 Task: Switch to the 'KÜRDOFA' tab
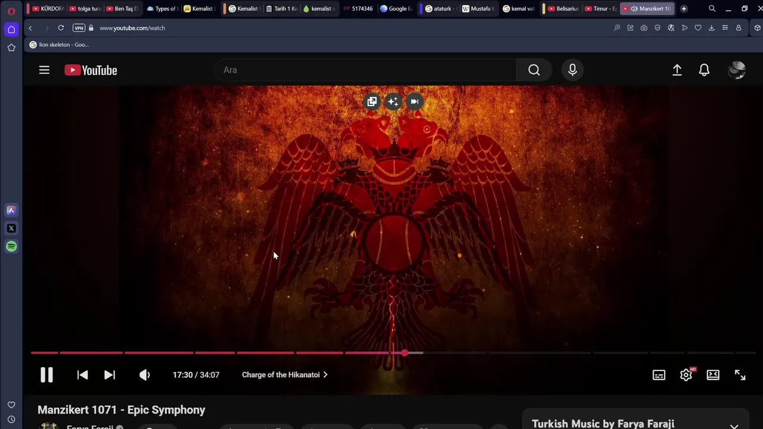pyautogui.click(x=48, y=9)
